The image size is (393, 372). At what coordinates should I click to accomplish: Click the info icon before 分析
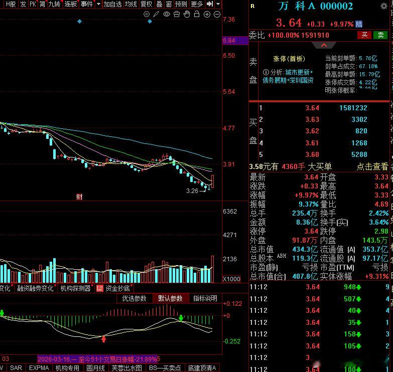(x=266, y=72)
